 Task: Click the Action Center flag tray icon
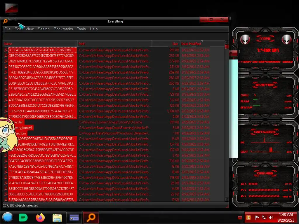tap(257, 218)
